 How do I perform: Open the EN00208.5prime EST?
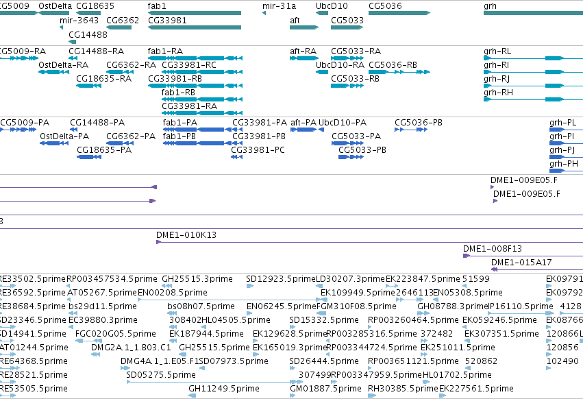tap(229, 300)
